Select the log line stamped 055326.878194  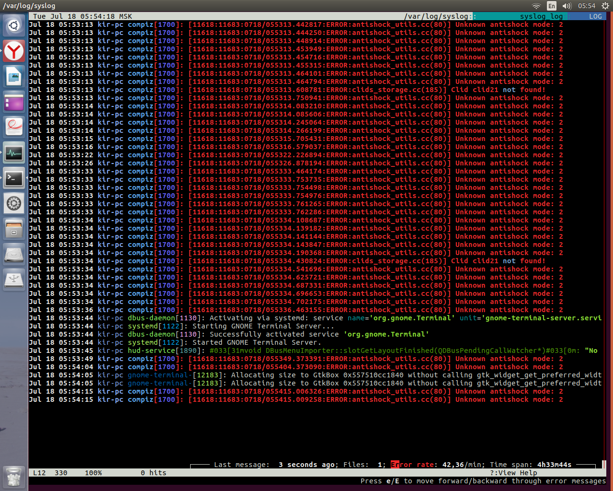tap(296, 163)
